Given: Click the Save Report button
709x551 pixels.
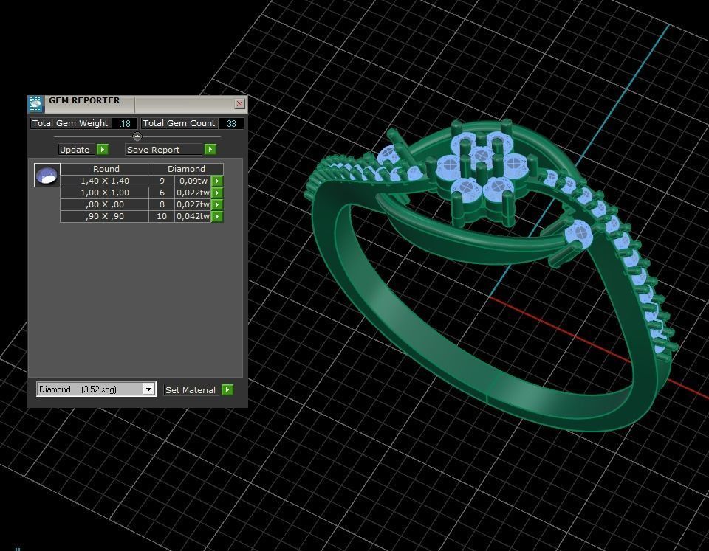Looking at the screenshot, I should click(164, 150).
